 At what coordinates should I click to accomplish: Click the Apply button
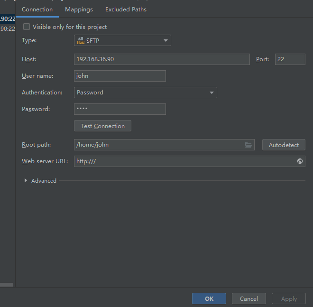(289, 298)
